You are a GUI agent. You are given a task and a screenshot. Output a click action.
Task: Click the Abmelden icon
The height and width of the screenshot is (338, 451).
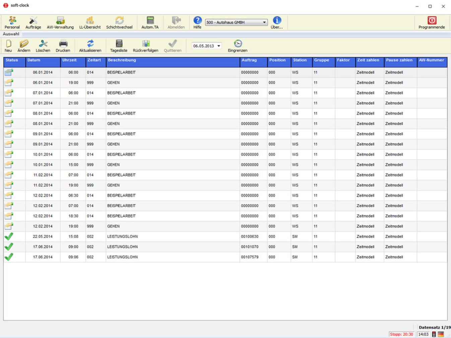pos(176,20)
